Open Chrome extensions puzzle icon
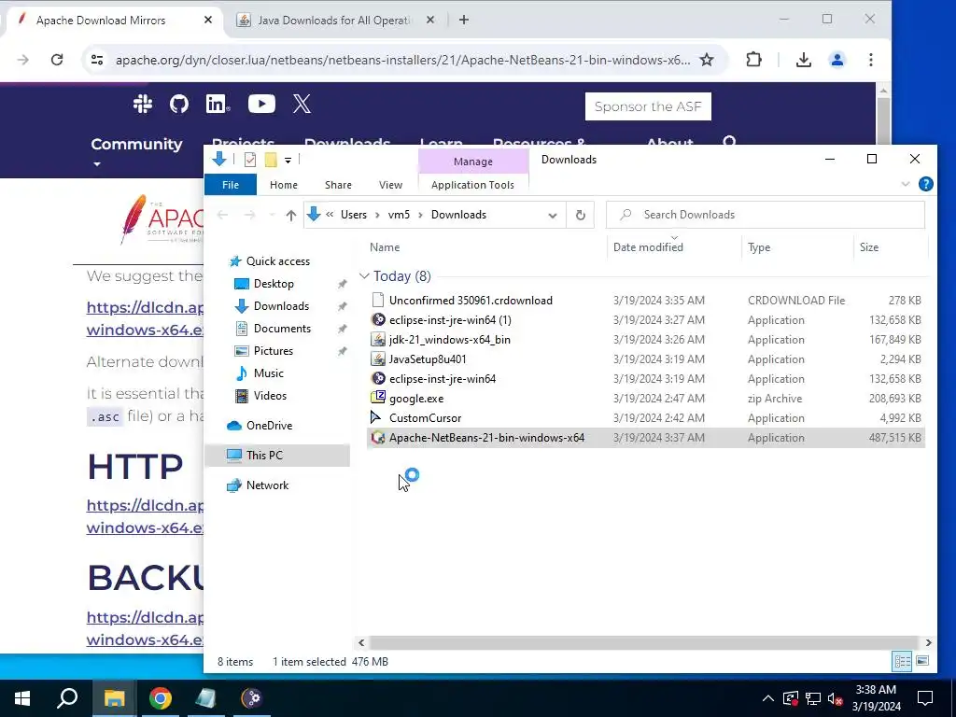Screen dimensions: 956x717 click(x=754, y=60)
